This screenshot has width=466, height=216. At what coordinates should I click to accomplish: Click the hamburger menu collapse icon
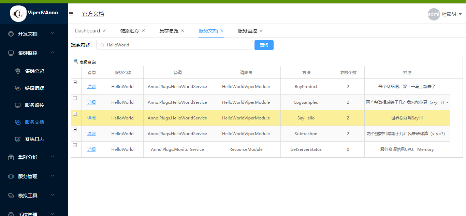tap(71, 14)
